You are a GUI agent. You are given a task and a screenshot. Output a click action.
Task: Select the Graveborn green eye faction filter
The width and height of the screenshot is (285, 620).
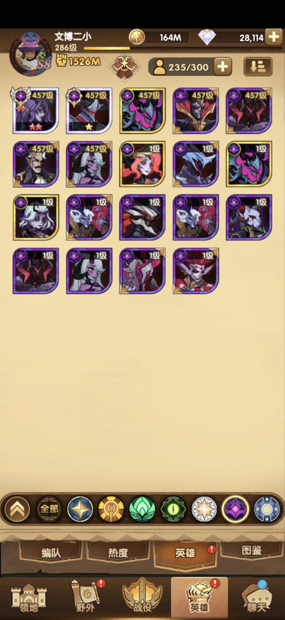pyautogui.click(x=173, y=509)
